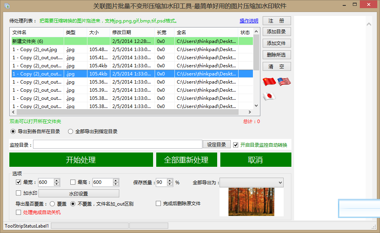380x233 pixels.
Task: Start with the 开始处理 button
Action: (81, 159)
